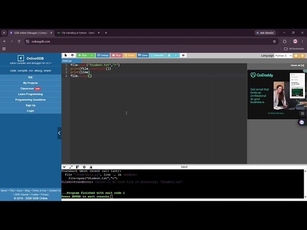Expand the download options arrow

(176, 56)
